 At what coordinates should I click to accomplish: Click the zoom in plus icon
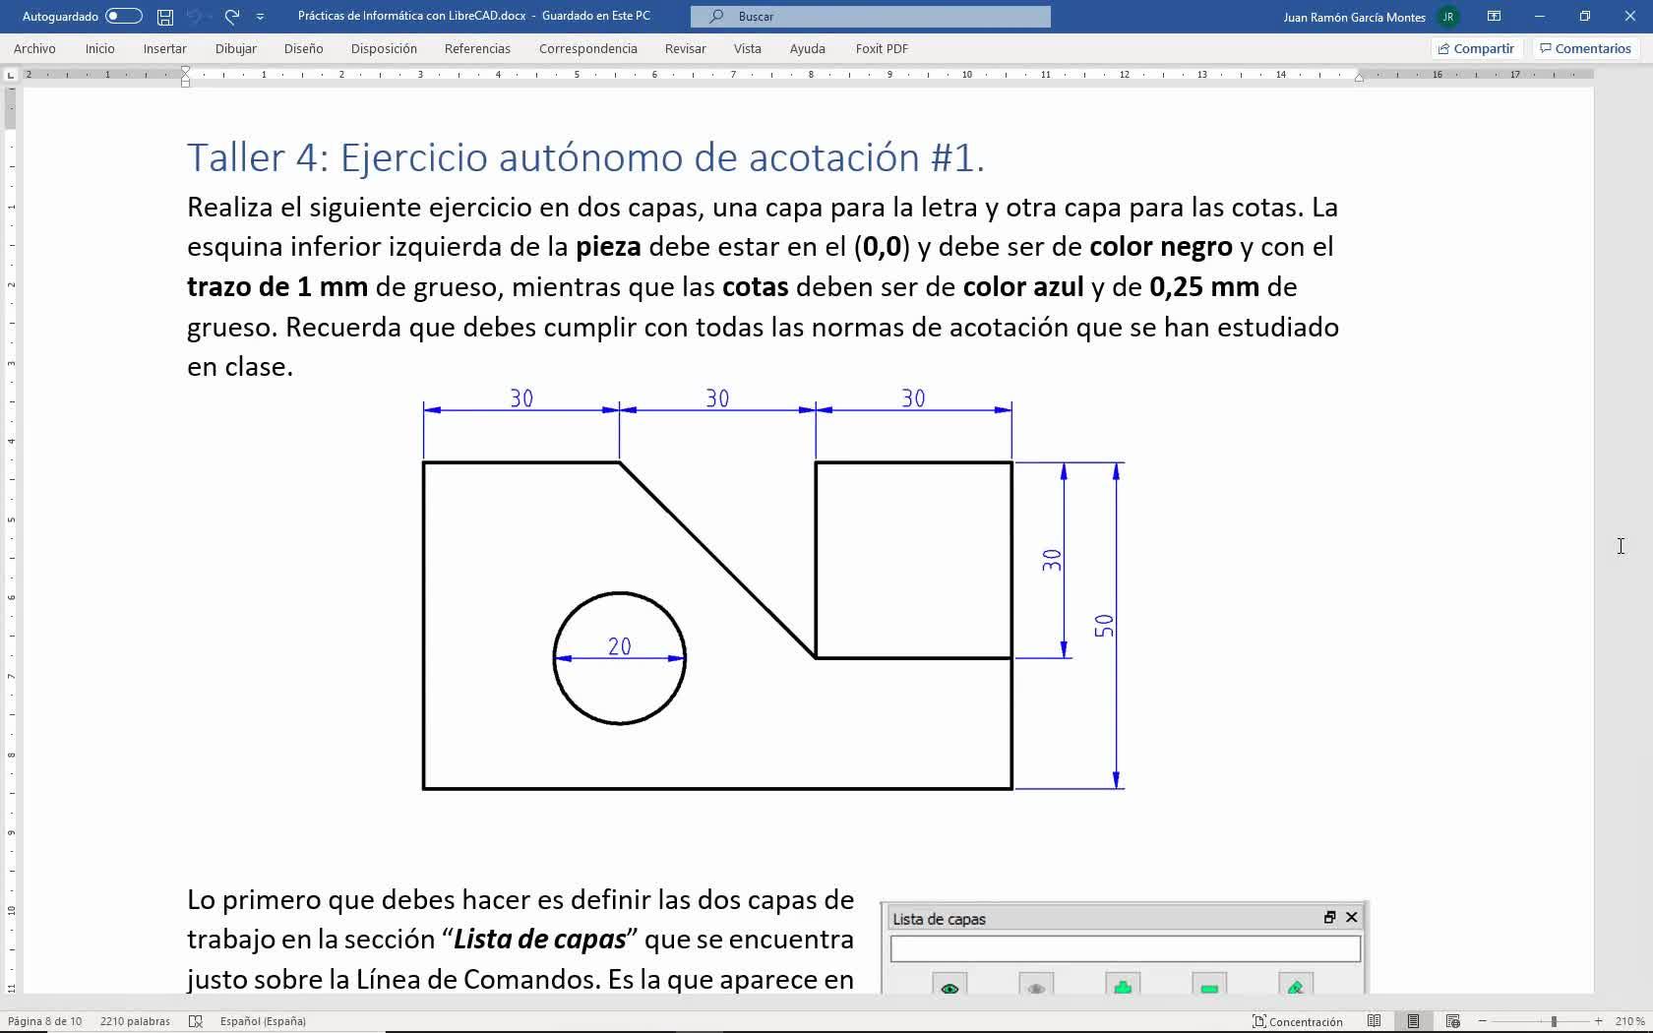(1598, 1021)
